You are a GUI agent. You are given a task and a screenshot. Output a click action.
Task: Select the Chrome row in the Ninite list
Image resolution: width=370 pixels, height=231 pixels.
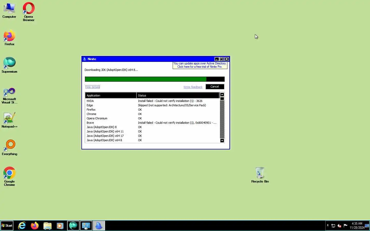click(152, 114)
